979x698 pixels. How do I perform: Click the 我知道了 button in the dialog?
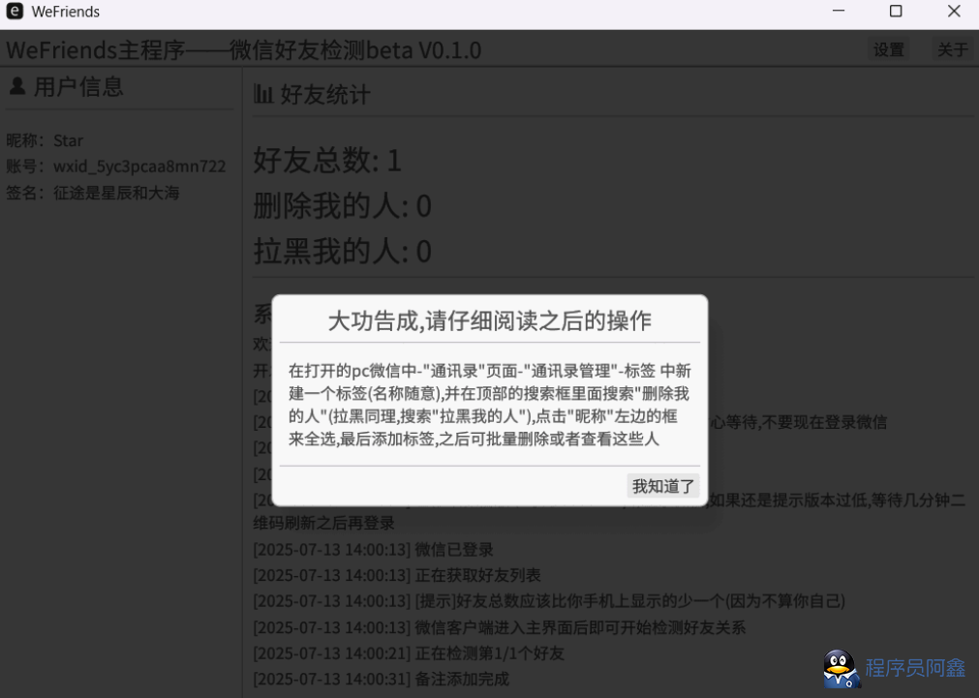662,486
